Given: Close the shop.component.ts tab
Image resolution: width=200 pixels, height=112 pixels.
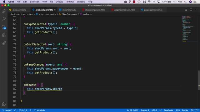Looking at the screenshot, I should [x=55, y=10].
